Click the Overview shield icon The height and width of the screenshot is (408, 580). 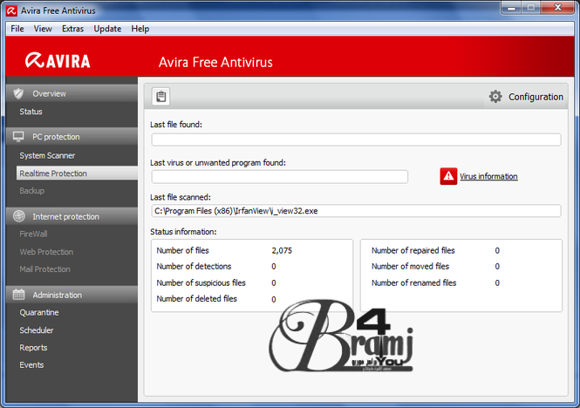click(18, 93)
